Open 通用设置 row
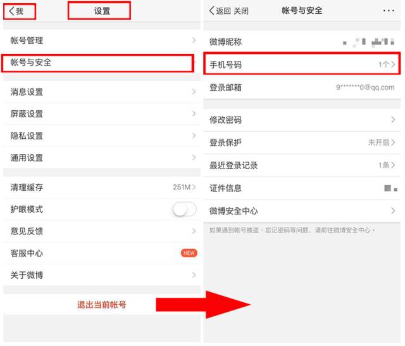405x346 pixels. (102, 158)
